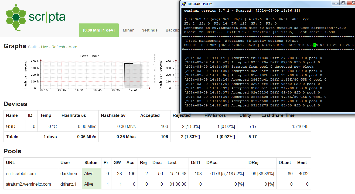Minimize the PuTTY window
This screenshot has width=355, height=194.
[336, 3]
